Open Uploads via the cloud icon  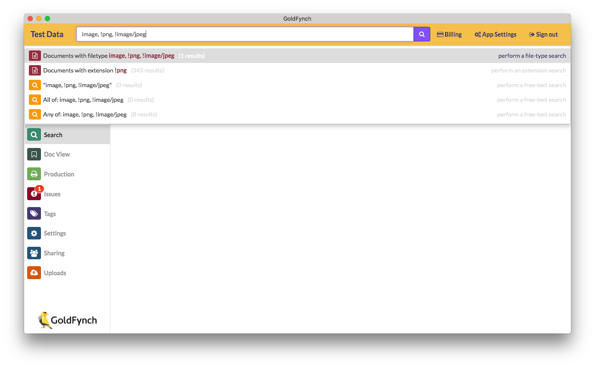34,273
